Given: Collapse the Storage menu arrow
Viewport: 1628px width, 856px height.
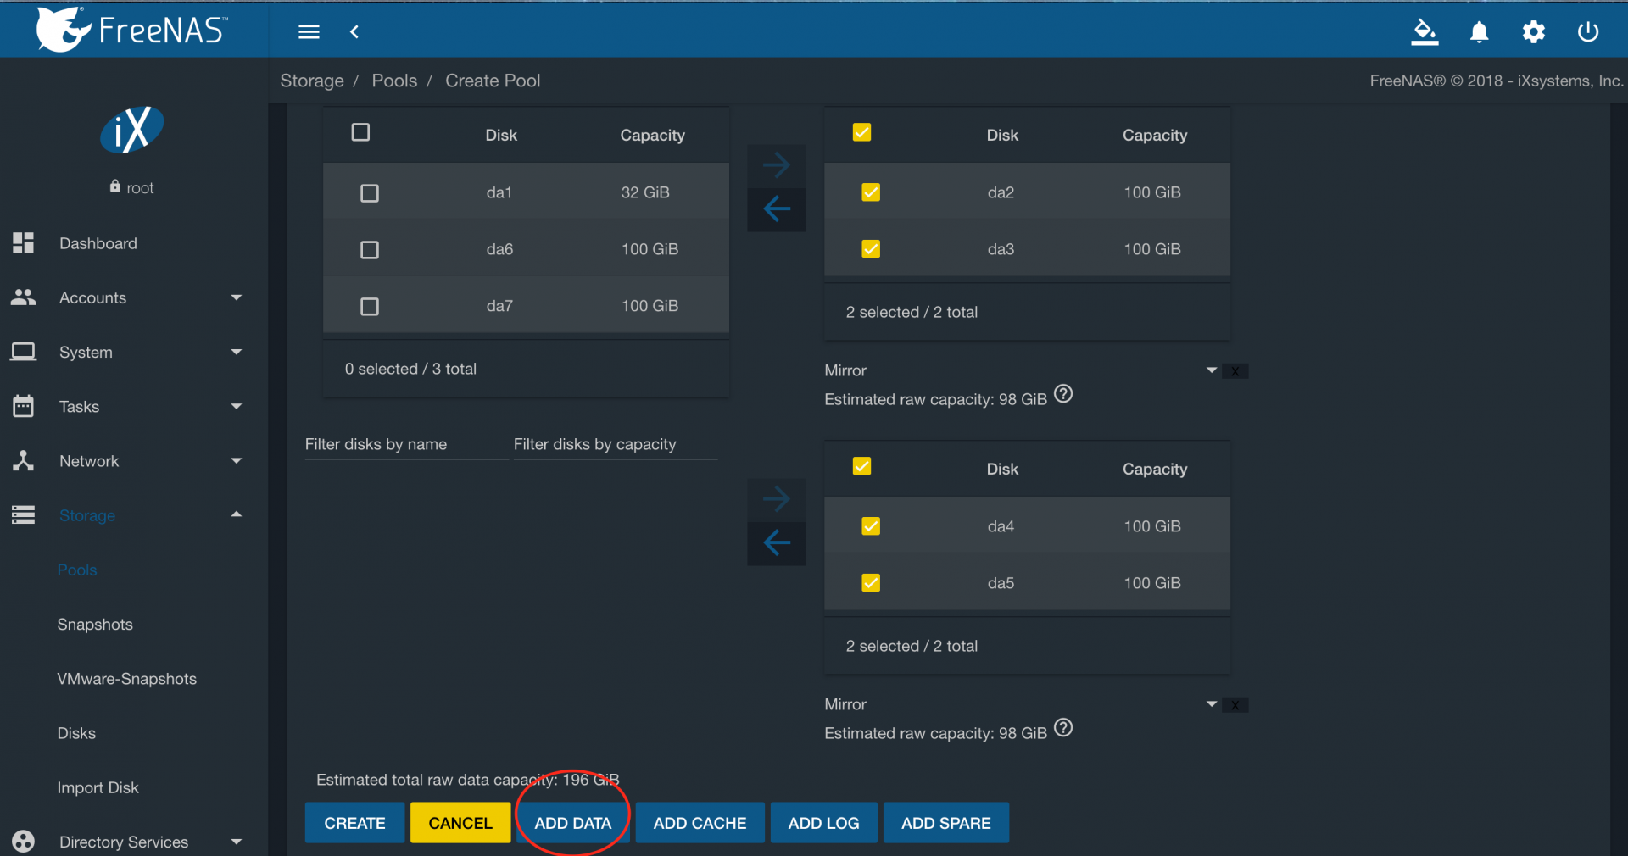Looking at the screenshot, I should tap(237, 514).
